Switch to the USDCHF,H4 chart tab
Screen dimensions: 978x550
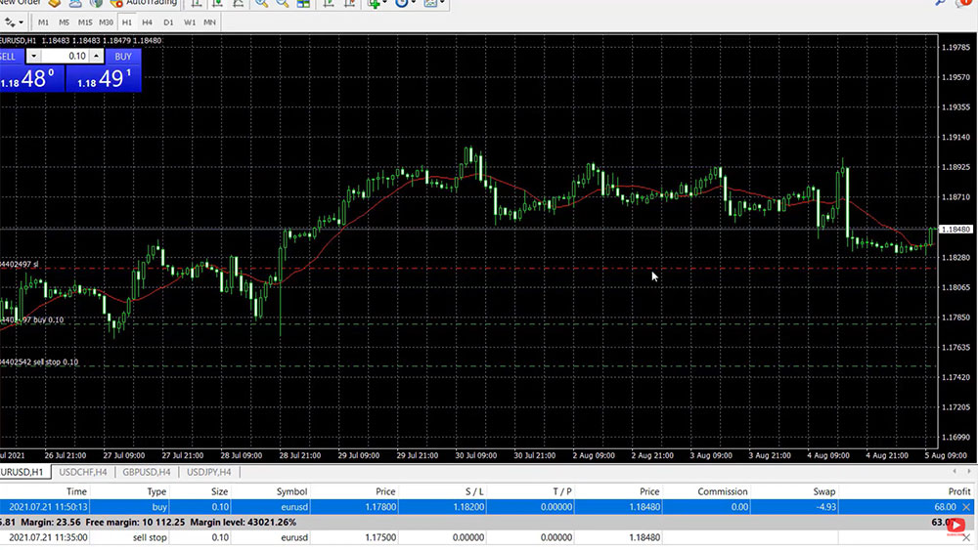click(83, 472)
